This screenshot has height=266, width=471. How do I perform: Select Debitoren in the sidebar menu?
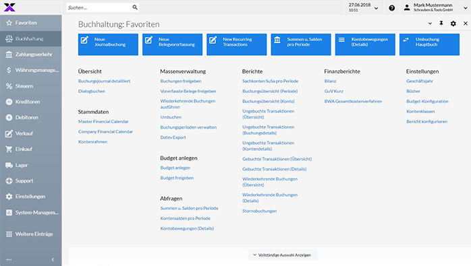(x=30, y=118)
